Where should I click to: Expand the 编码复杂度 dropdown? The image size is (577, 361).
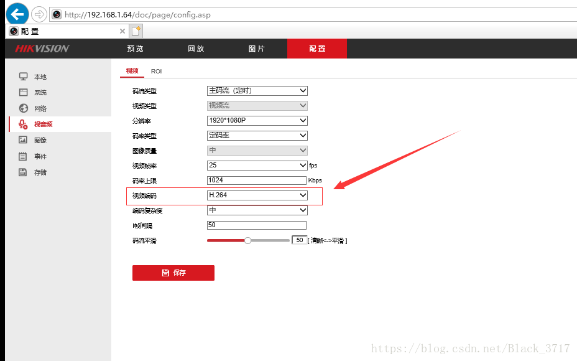coord(257,210)
